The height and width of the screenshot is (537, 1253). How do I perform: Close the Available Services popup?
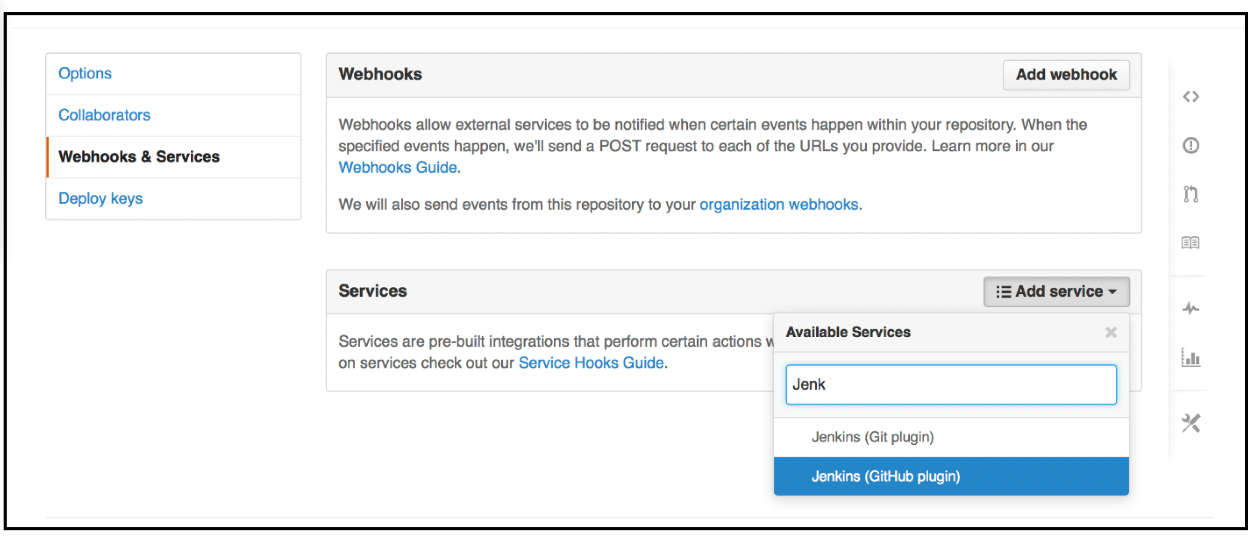click(x=1111, y=332)
